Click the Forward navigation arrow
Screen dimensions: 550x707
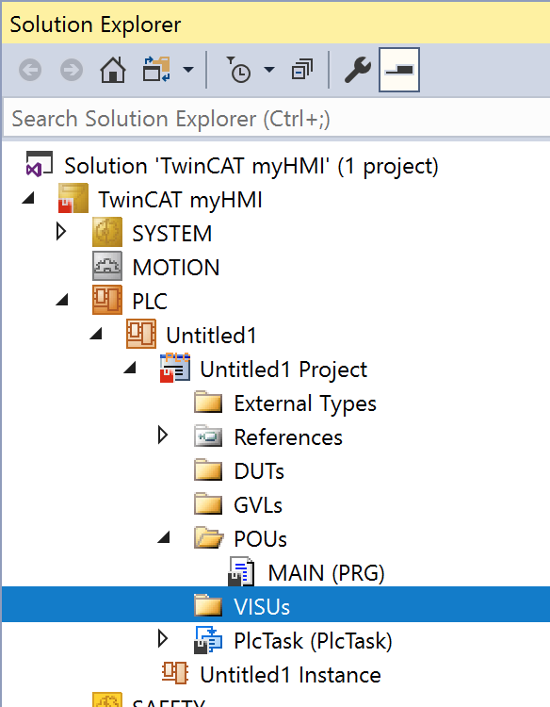tap(72, 70)
